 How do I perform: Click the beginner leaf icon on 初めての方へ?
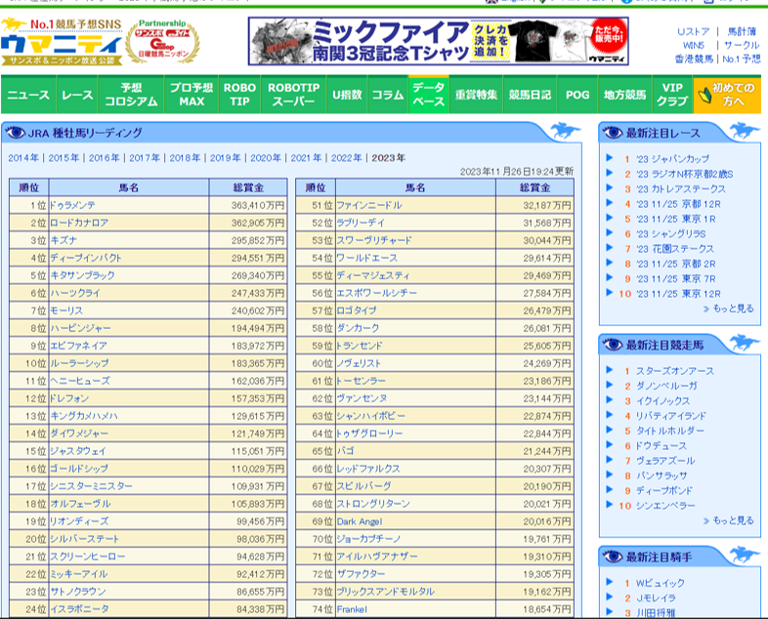point(702,95)
